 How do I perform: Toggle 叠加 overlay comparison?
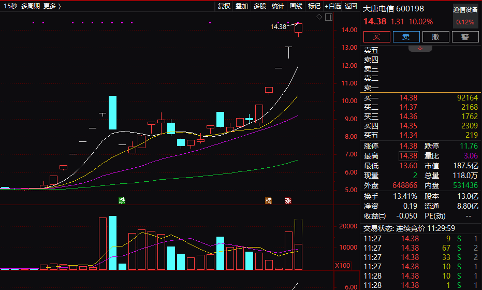[242, 6]
